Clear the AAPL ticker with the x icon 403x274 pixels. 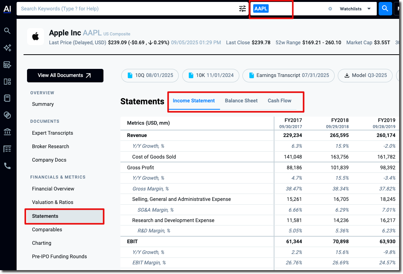coord(330,8)
